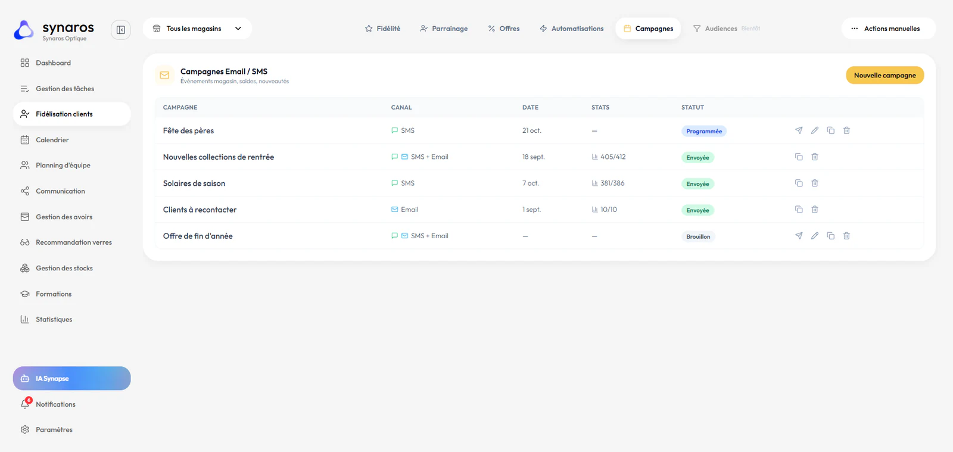Launch the IA Synapse assistant
This screenshot has height=452, width=953.
(71, 378)
